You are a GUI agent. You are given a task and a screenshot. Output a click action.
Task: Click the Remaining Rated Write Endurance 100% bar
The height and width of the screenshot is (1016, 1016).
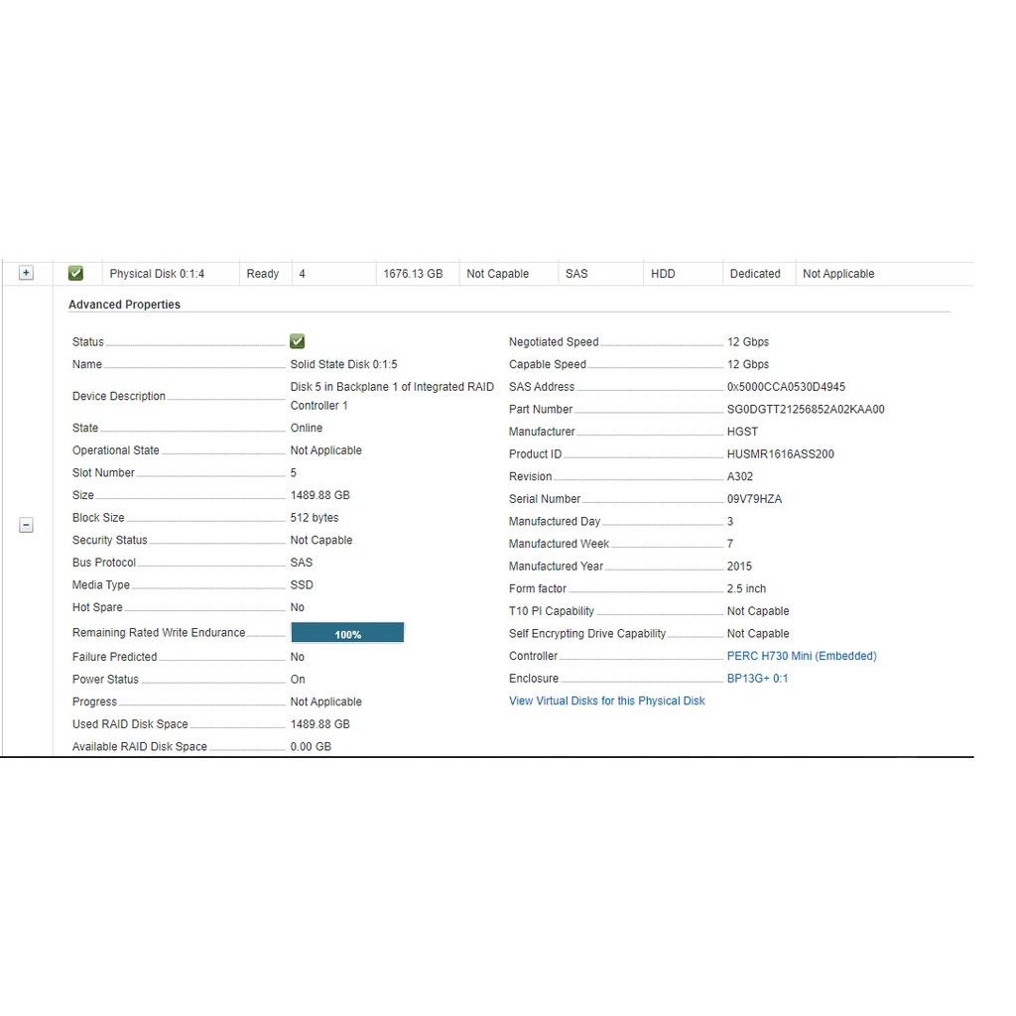347,633
